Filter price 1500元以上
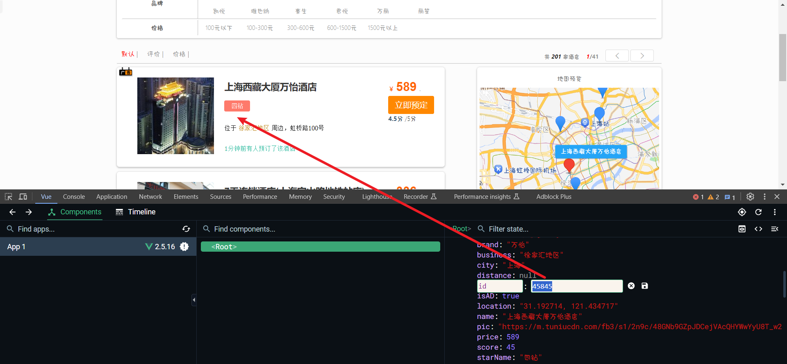Viewport: 787px width, 364px height. point(382,28)
